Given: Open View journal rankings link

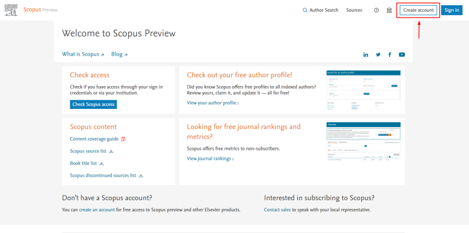Looking at the screenshot, I should (209, 159).
